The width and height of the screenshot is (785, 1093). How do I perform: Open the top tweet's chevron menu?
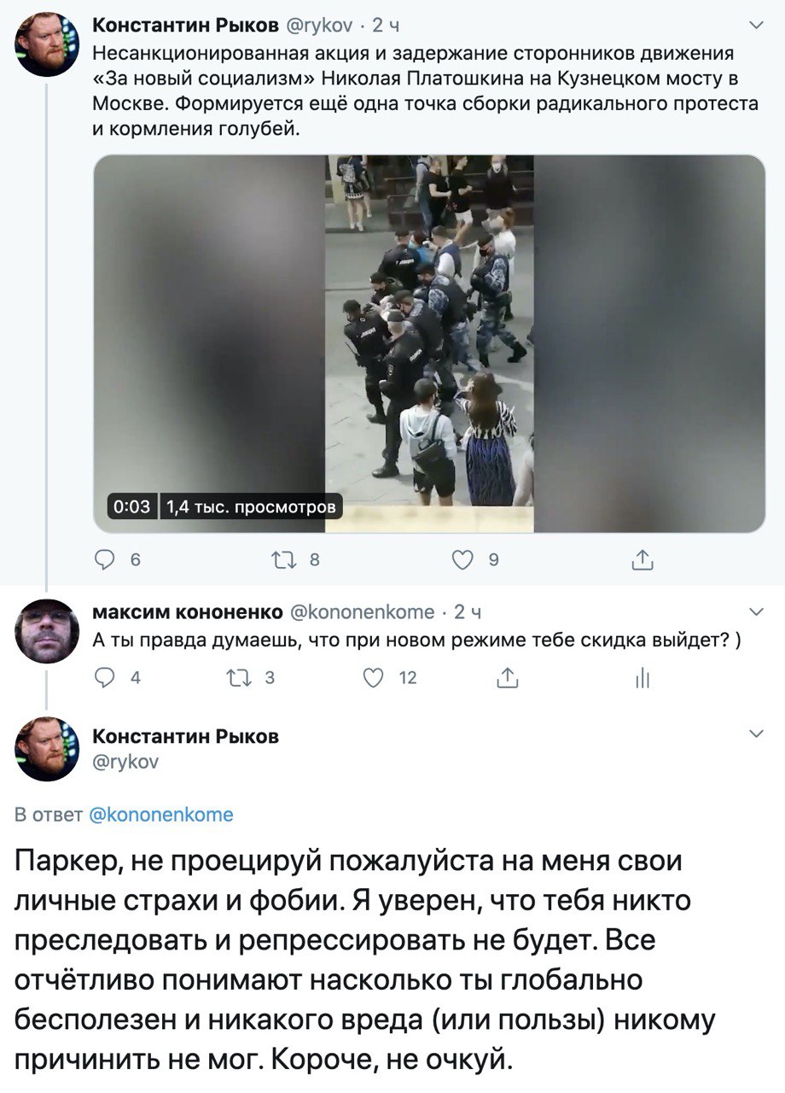tap(756, 24)
